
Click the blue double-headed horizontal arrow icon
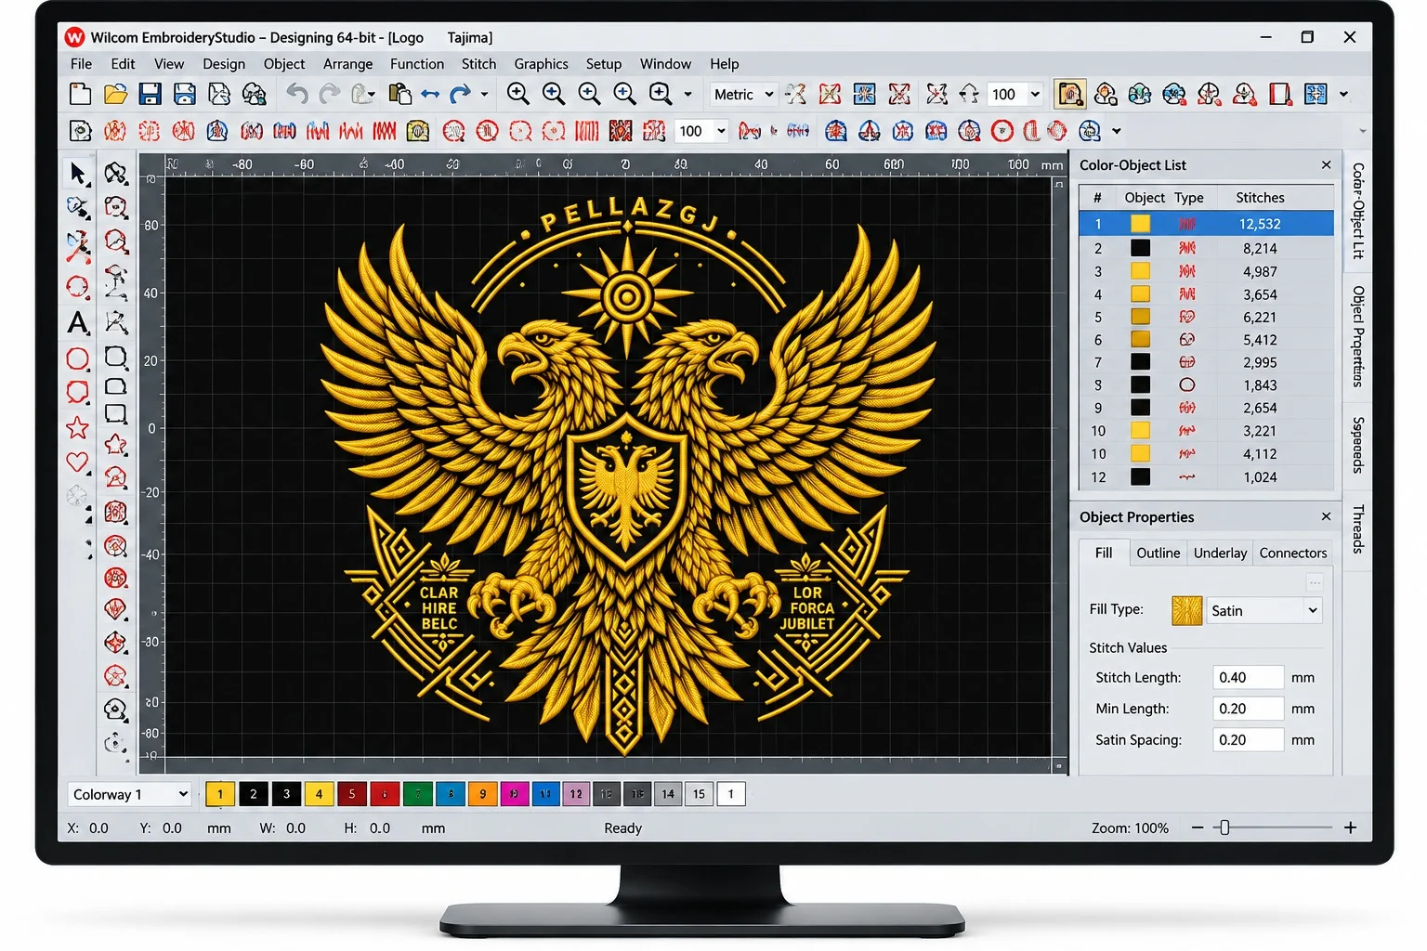pos(429,94)
